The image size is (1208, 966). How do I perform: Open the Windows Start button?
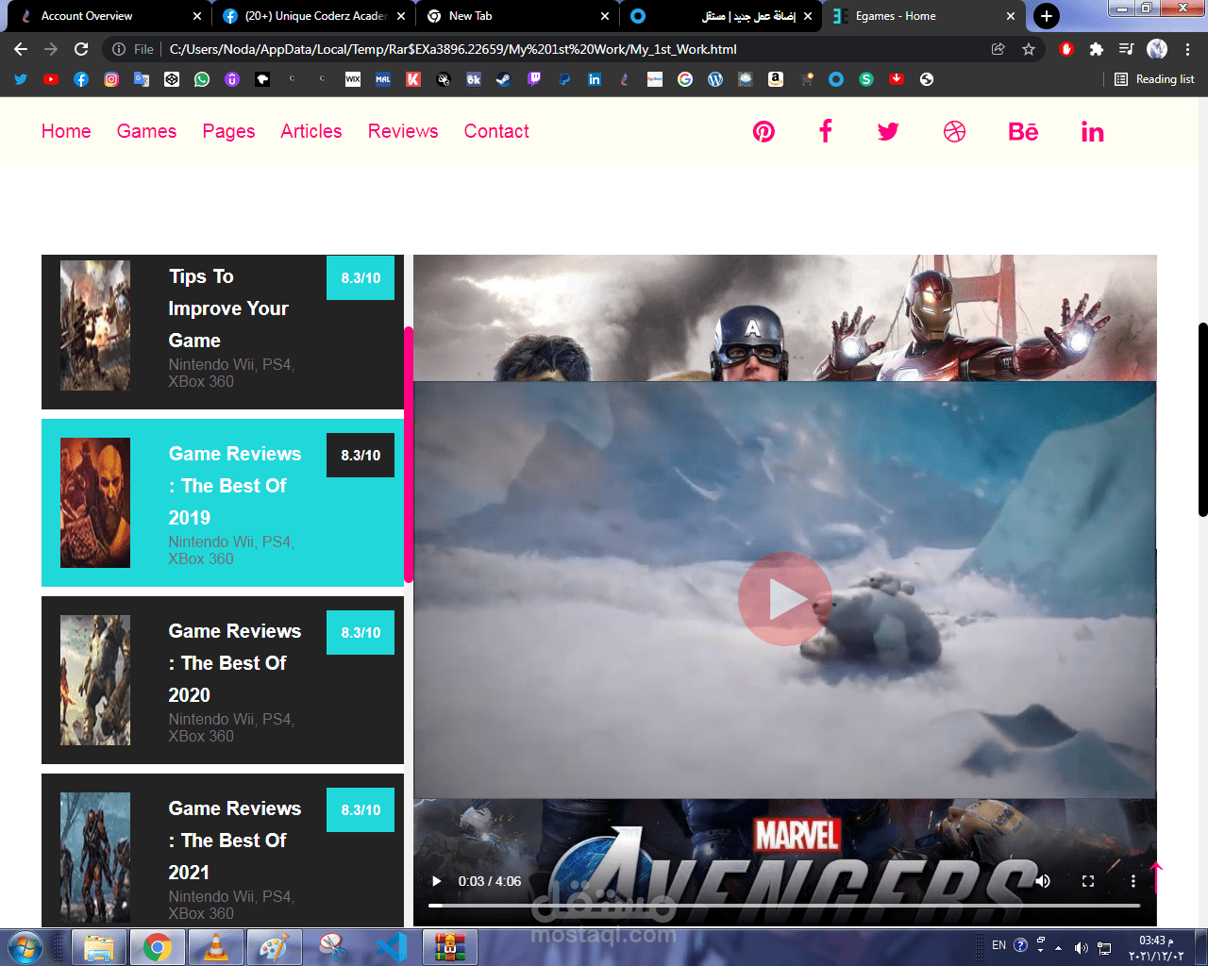(24, 947)
